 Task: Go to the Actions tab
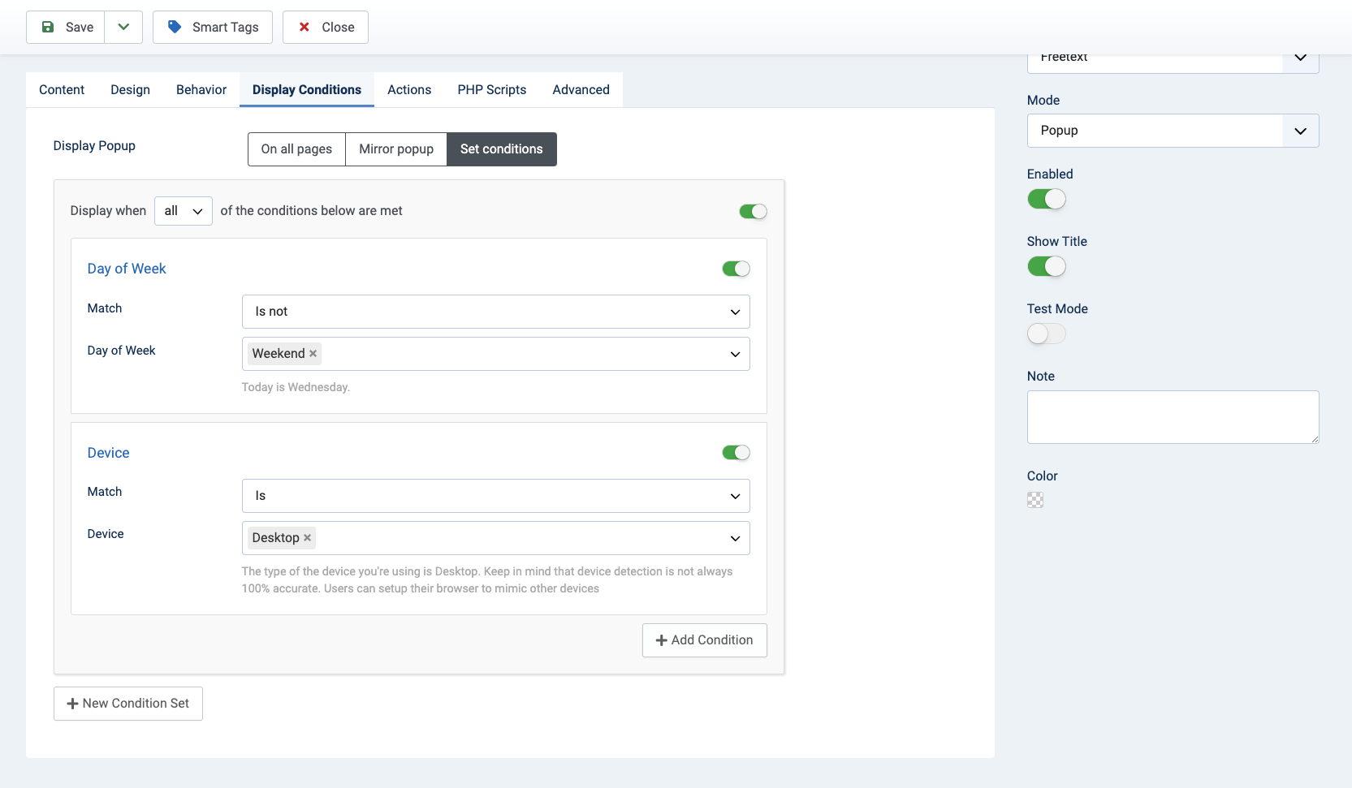pyautogui.click(x=409, y=89)
